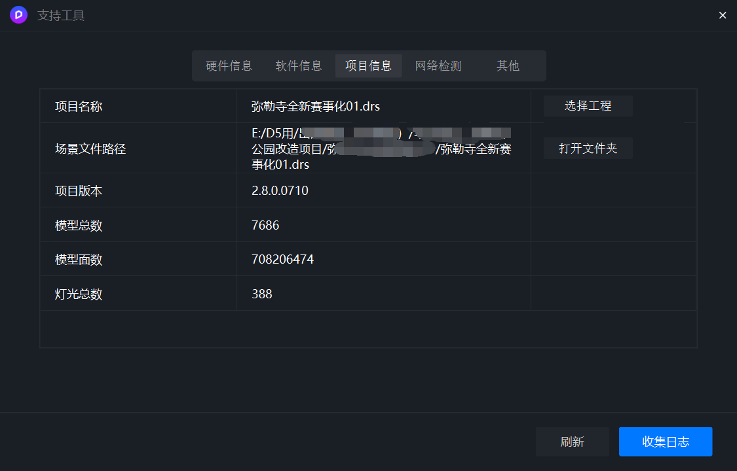Click the 支持工具 window title text
Image resolution: width=737 pixels, height=471 pixels.
tap(61, 16)
